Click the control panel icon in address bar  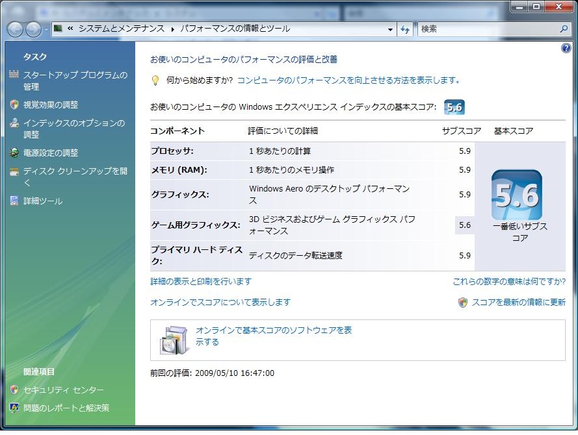pos(58,29)
